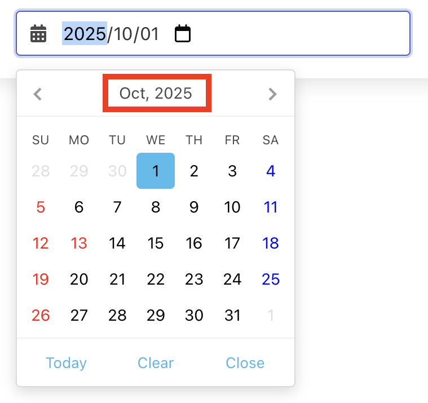Click the Clear button
Screen dimensions: 428x403
coord(156,363)
